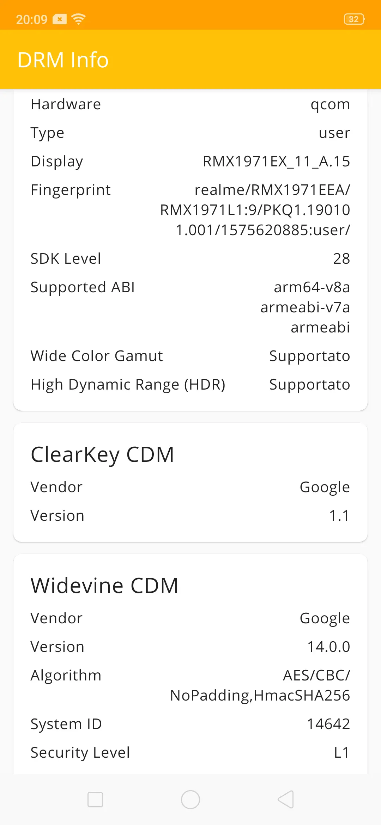Tap the Widevine Security Level L1 value
The height and width of the screenshot is (825, 381).
341,753
